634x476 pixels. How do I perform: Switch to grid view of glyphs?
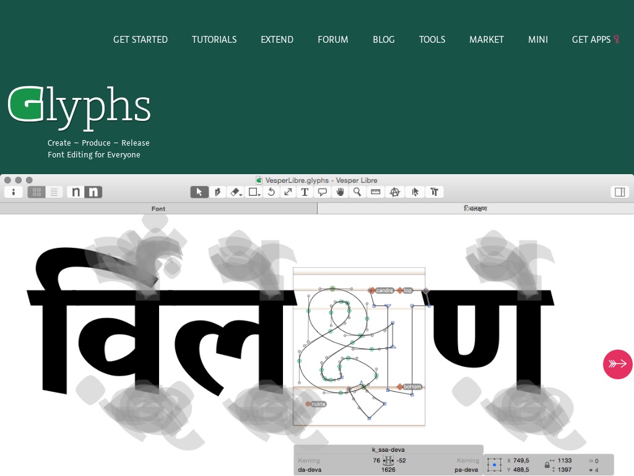[x=37, y=192]
